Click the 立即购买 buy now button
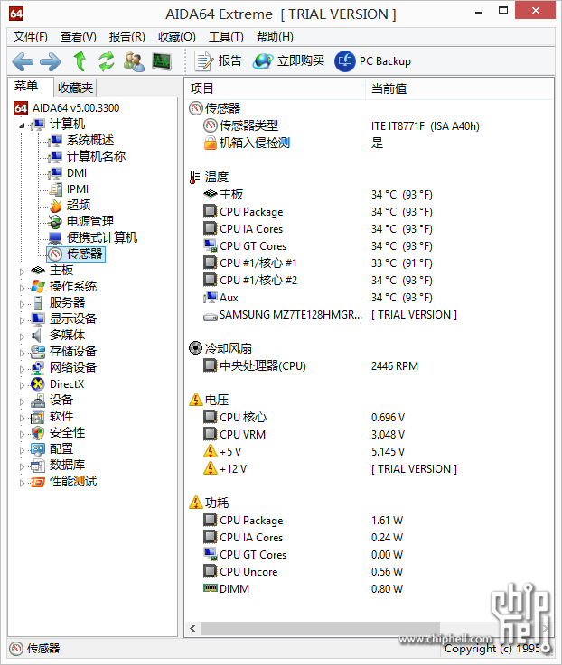This screenshot has width=562, height=665. click(x=288, y=61)
